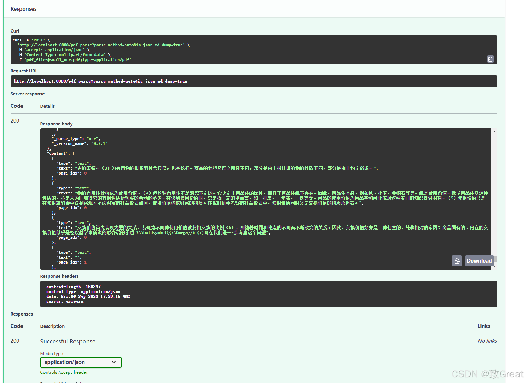Click the "Code" header beside Description
Viewport: 525px width, 383px height.
pyautogui.click(x=17, y=326)
